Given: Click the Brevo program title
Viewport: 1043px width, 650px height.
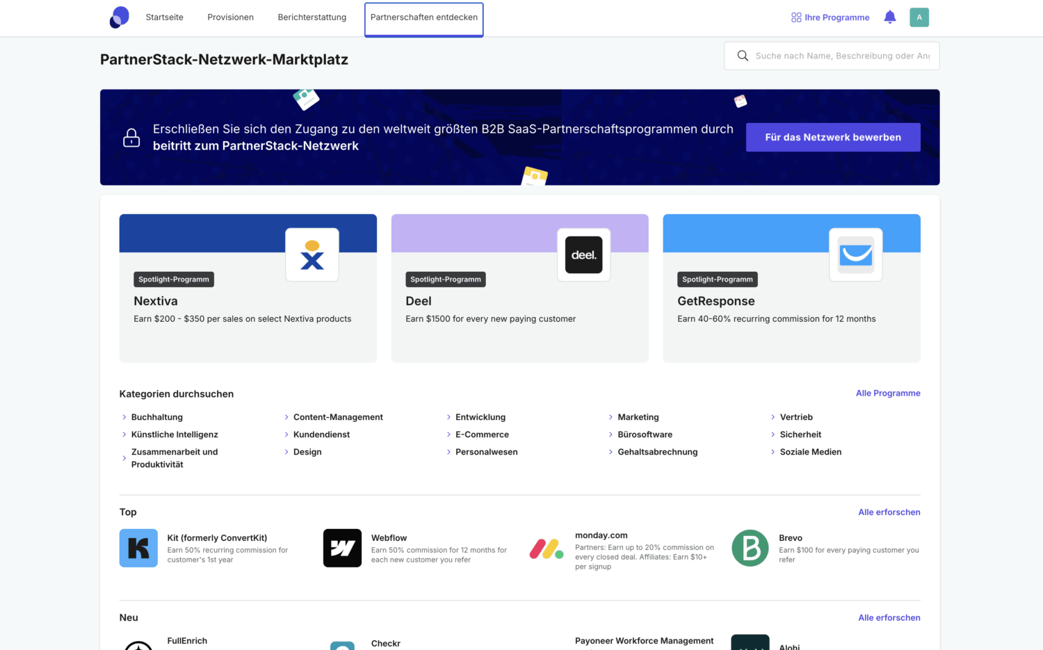Looking at the screenshot, I should (791, 538).
